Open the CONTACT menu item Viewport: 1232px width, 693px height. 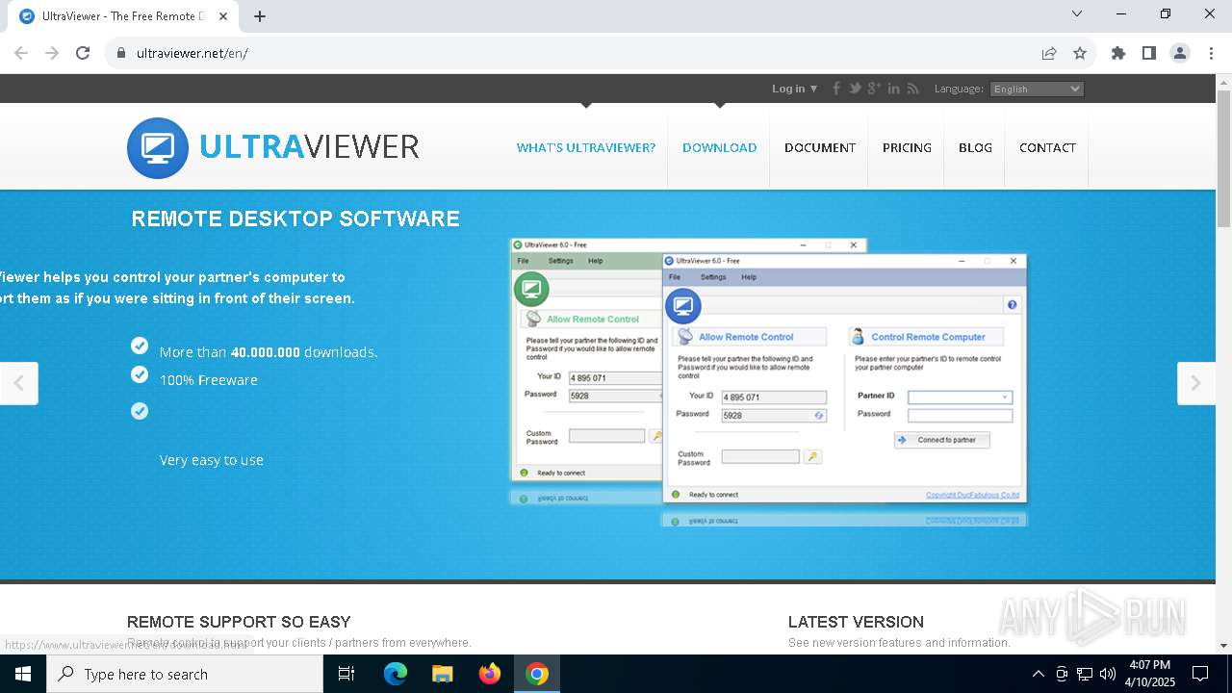tap(1047, 147)
